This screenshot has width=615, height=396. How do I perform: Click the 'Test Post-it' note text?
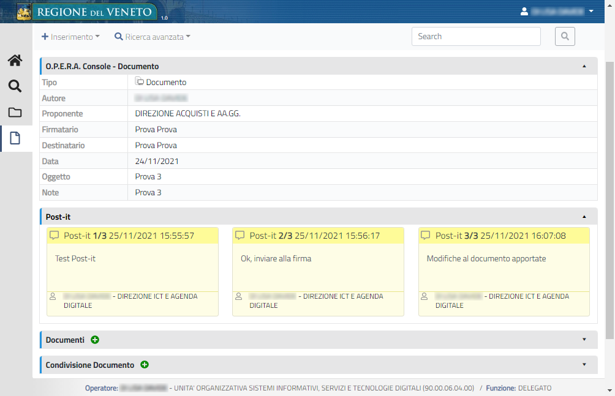pos(75,259)
